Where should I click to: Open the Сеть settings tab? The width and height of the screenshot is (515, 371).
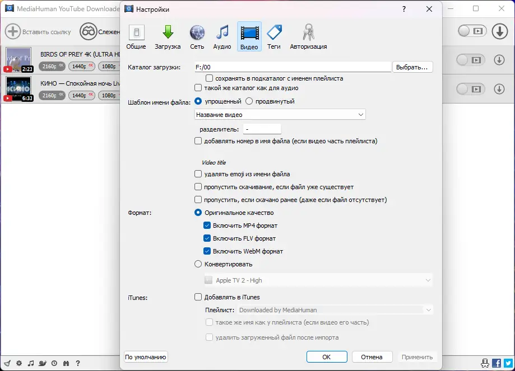pyautogui.click(x=197, y=37)
